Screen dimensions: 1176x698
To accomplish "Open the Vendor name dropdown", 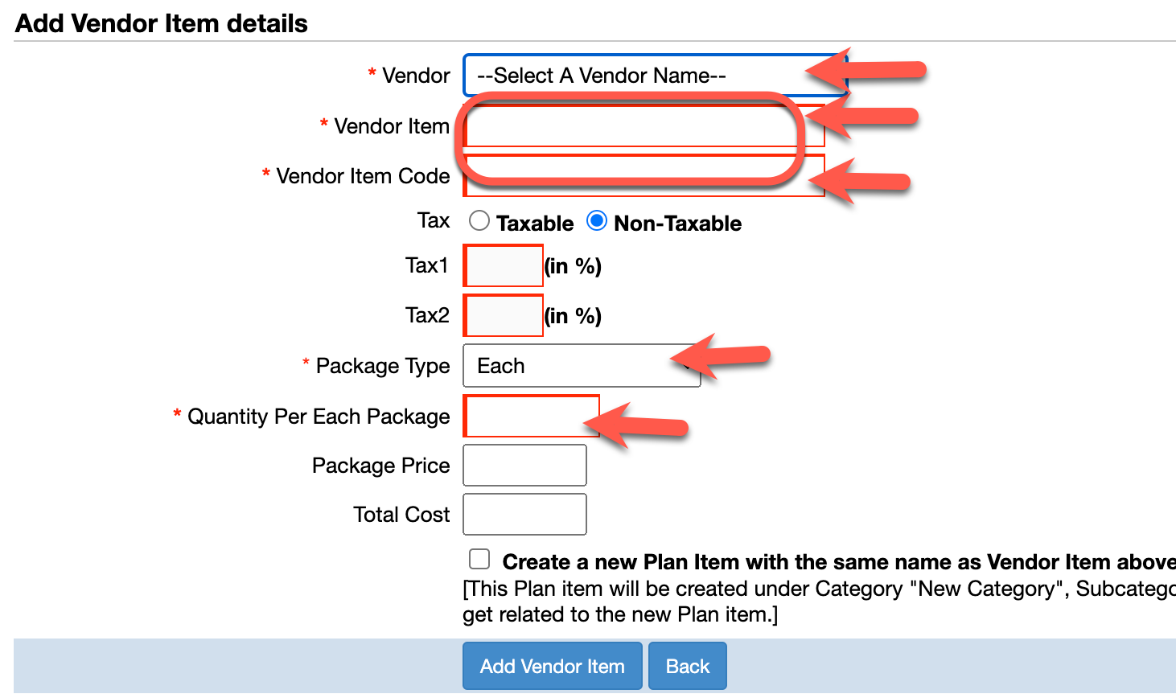I will pos(635,76).
